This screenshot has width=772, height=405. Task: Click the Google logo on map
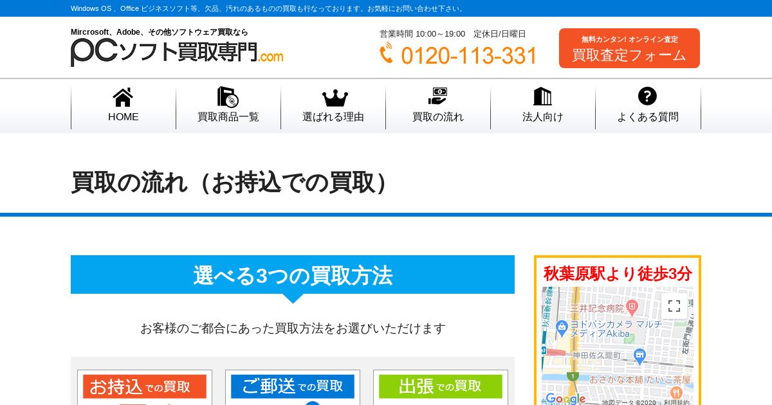pos(565,399)
